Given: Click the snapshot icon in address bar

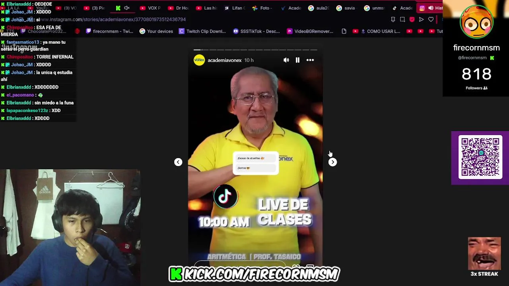Looking at the screenshot, I should [402, 19].
